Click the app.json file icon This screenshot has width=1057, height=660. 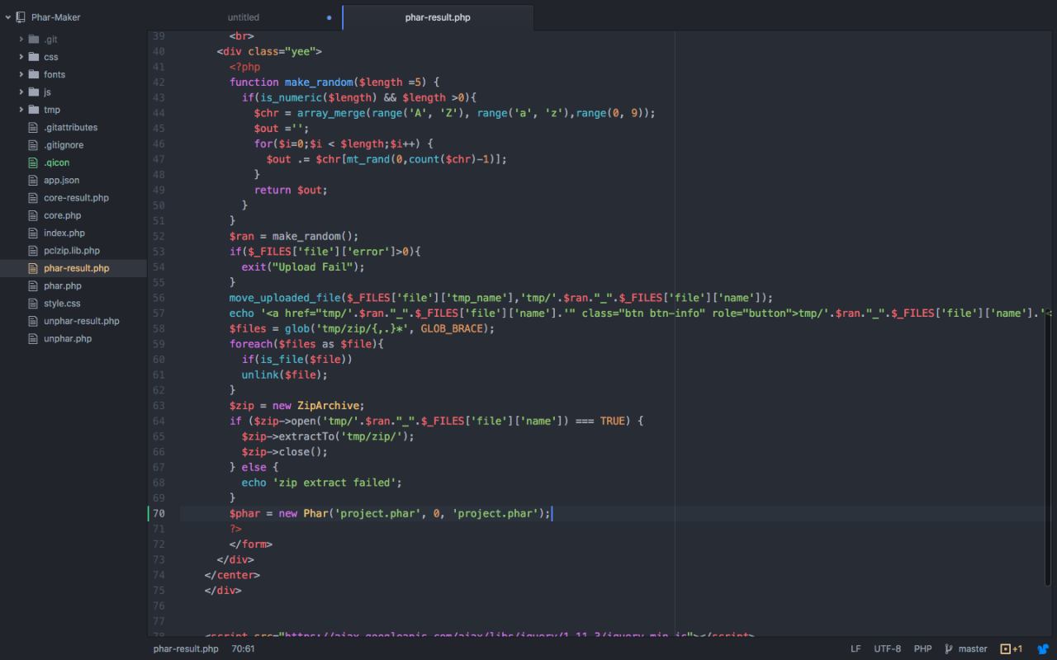tap(34, 180)
